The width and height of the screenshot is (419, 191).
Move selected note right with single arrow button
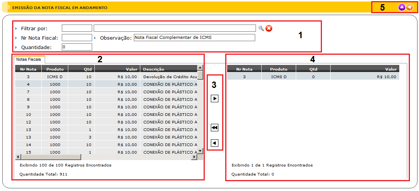point(215,99)
